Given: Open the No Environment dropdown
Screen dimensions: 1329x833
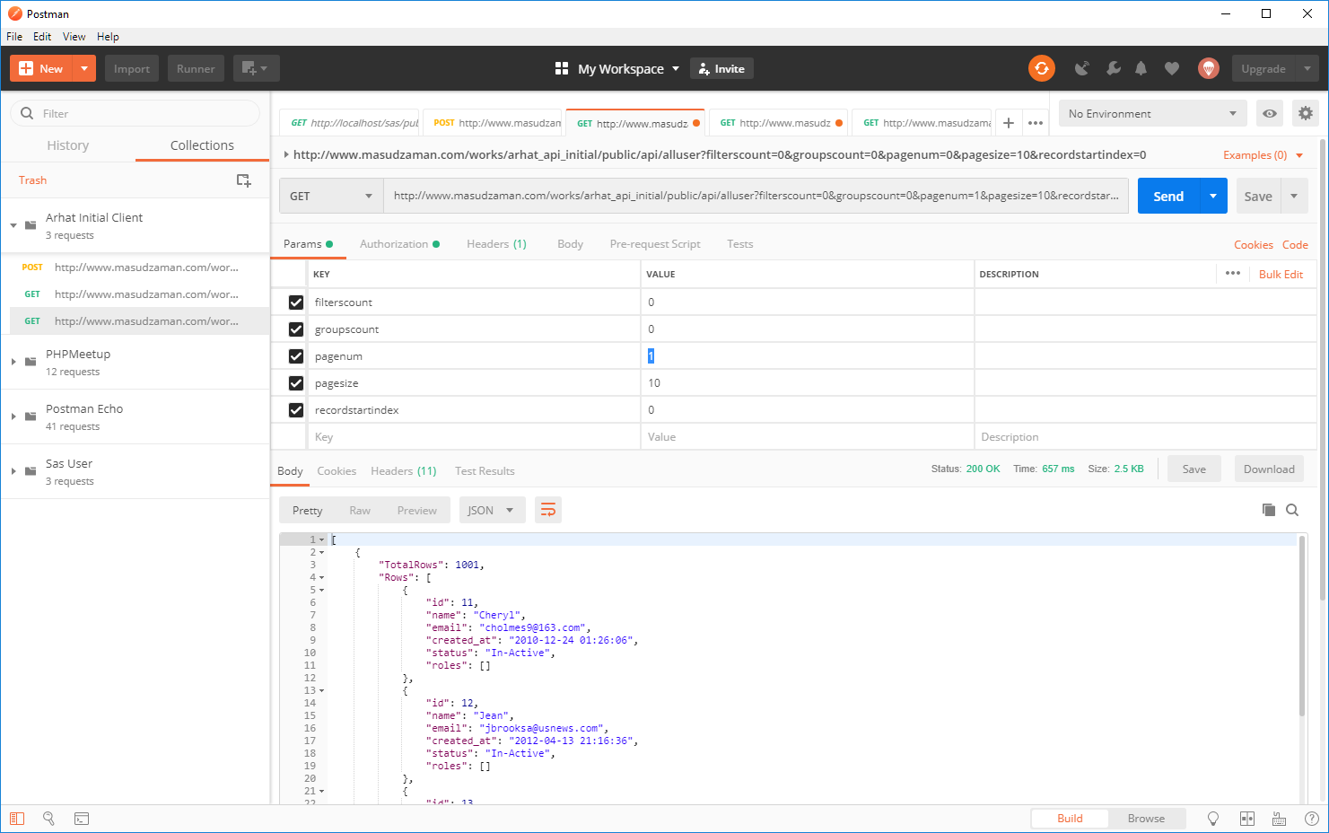Looking at the screenshot, I should point(1151,114).
